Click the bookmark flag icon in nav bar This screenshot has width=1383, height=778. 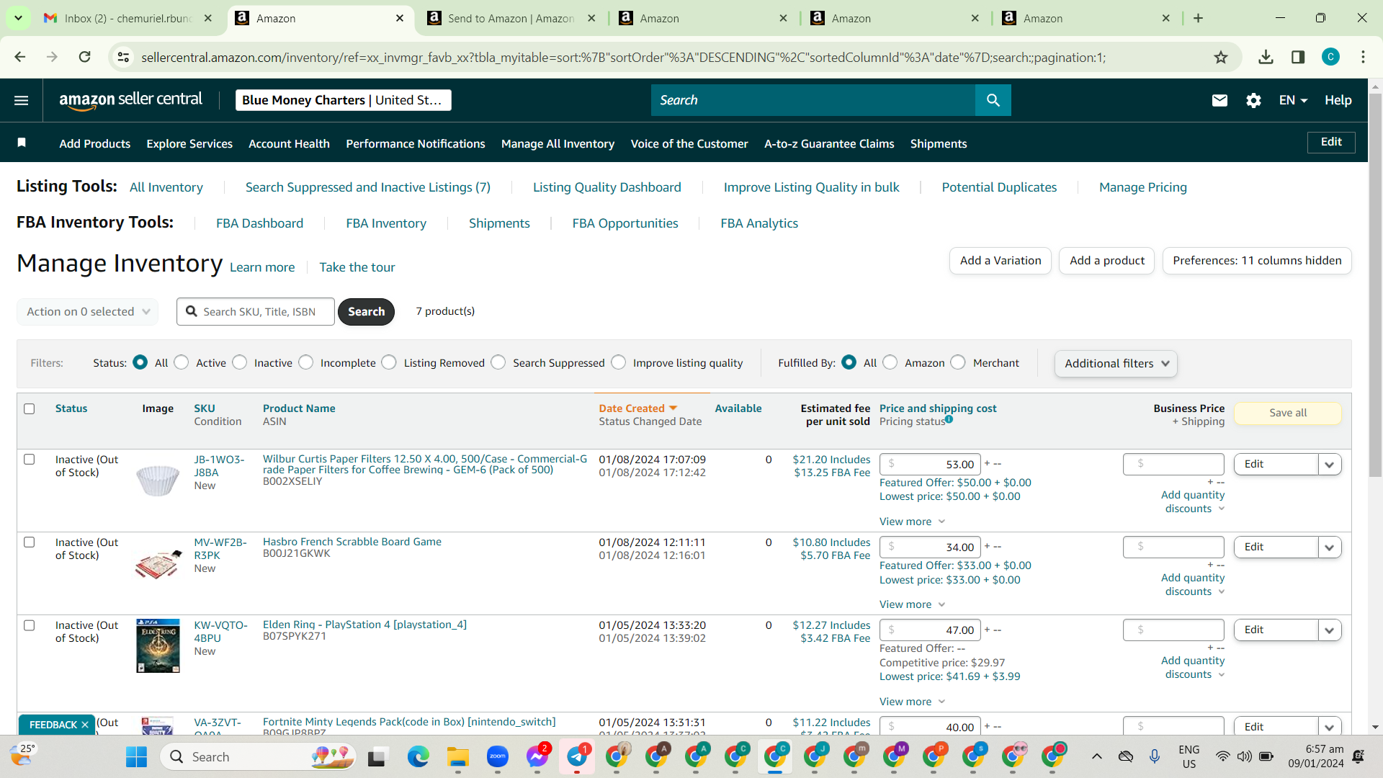pyautogui.click(x=22, y=143)
